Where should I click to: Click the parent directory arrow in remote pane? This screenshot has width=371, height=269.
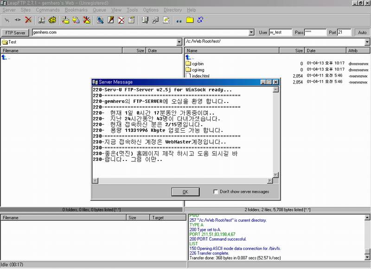[189, 57]
